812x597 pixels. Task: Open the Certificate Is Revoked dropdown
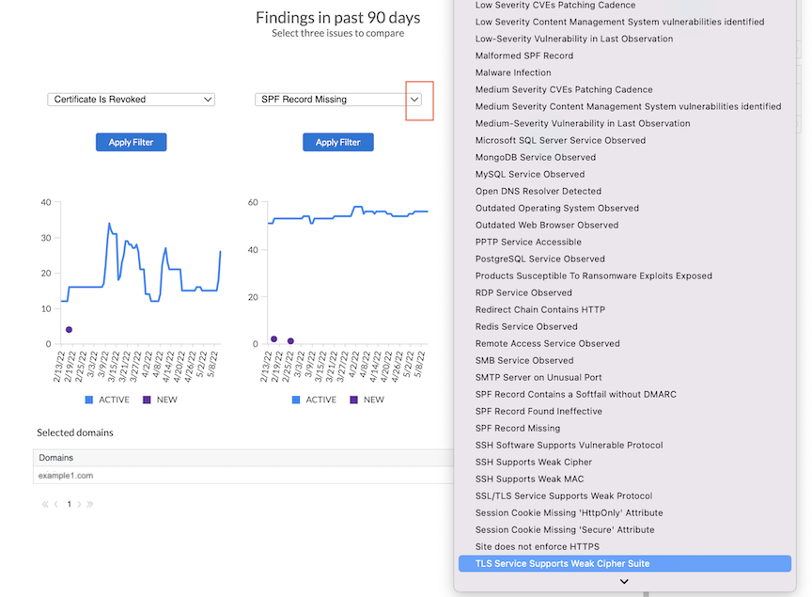click(x=131, y=99)
